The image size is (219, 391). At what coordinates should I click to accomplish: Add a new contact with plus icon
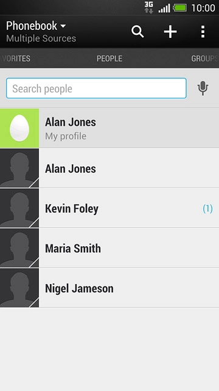[x=170, y=32]
